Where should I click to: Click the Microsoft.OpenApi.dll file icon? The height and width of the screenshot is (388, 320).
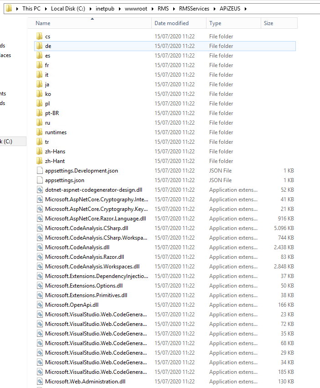[40, 305]
